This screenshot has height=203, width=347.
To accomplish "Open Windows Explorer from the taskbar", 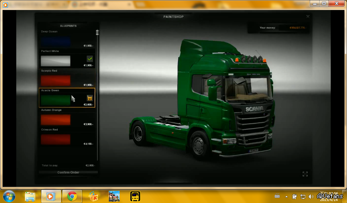I will tap(30, 196).
